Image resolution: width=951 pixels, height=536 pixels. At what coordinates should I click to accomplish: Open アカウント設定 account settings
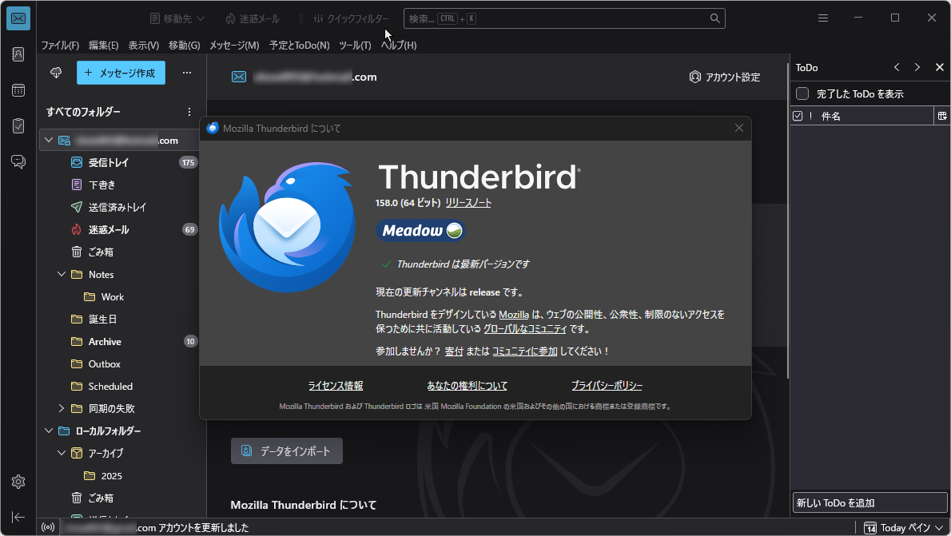coord(725,77)
